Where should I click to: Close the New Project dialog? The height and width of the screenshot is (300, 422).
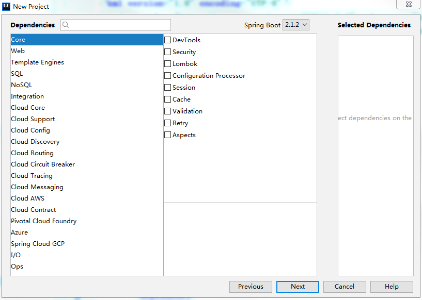[408, 4]
